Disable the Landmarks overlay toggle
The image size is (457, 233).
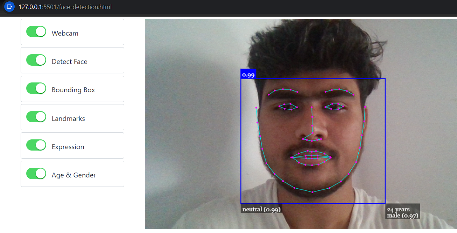[x=36, y=116]
